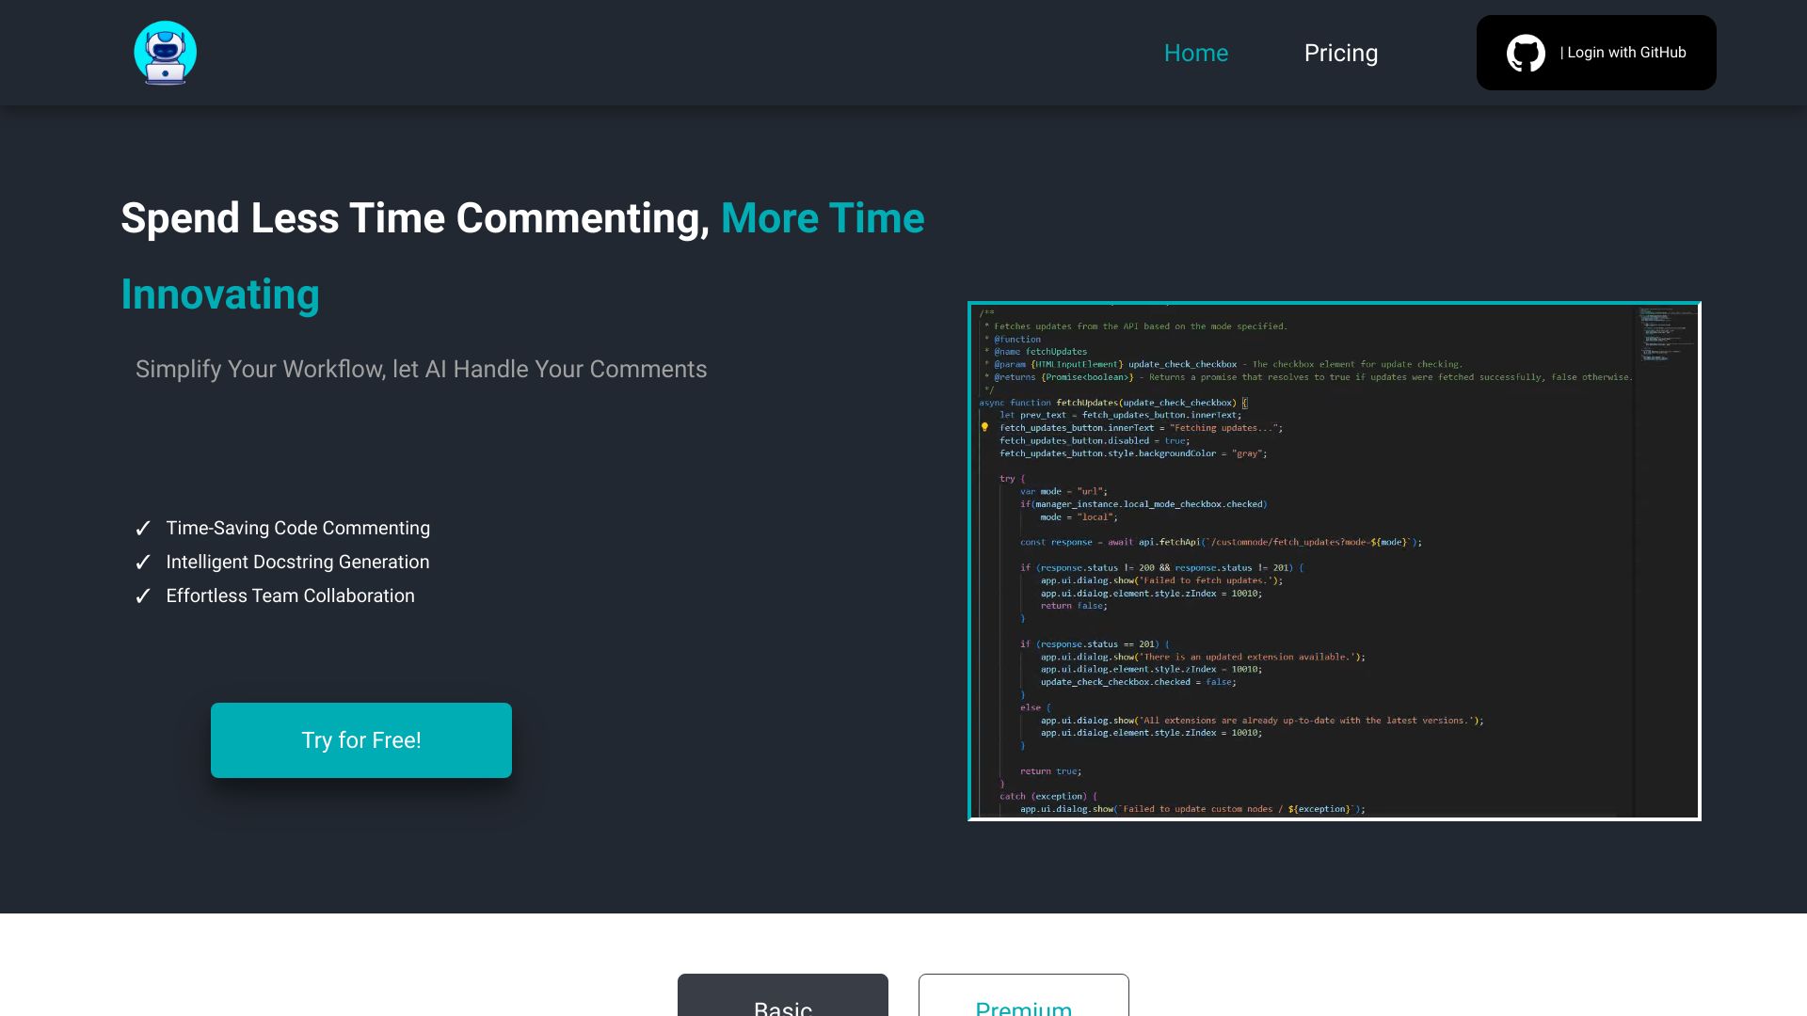Click the robot mascot logo
Image resolution: width=1807 pixels, height=1016 pixels.
pos(166,53)
